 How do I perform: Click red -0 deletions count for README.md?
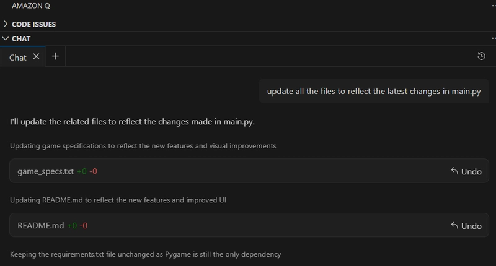tap(84, 226)
